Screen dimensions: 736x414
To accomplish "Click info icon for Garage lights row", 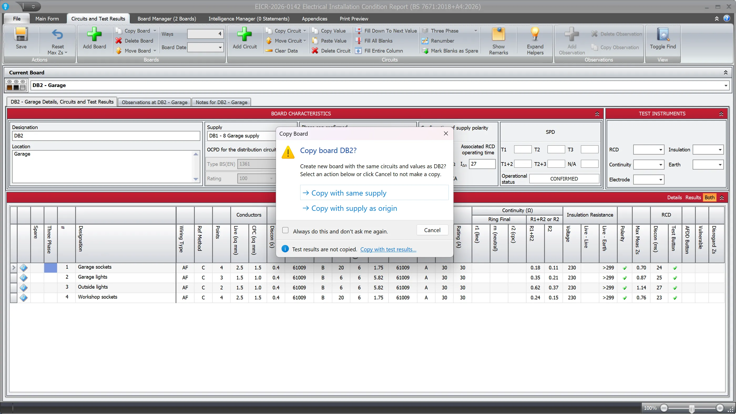I will pyautogui.click(x=23, y=277).
